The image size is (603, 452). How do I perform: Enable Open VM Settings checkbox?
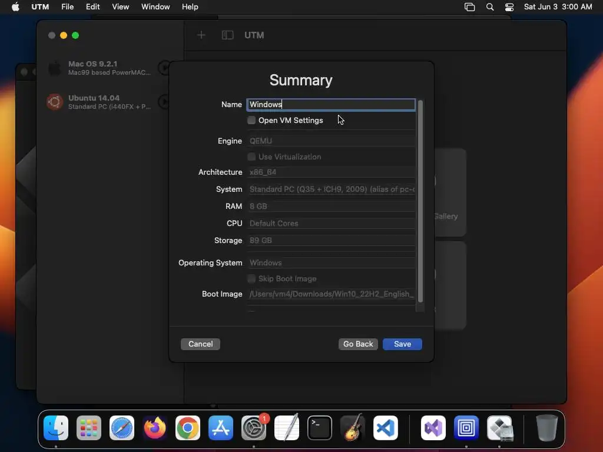tap(251, 120)
